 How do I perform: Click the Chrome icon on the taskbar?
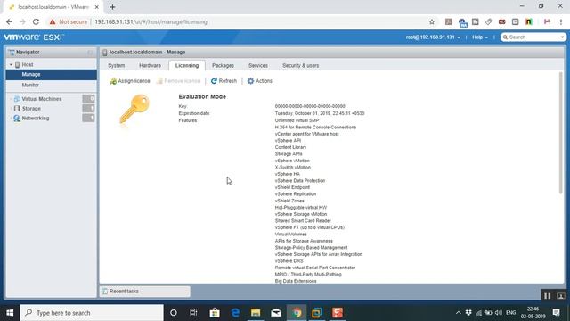[297, 313]
